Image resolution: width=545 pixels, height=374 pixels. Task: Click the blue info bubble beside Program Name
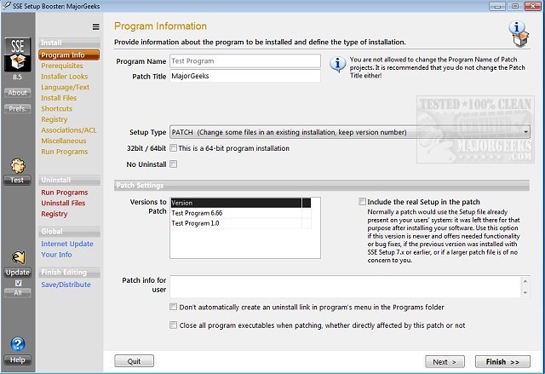tap(337, 64)
